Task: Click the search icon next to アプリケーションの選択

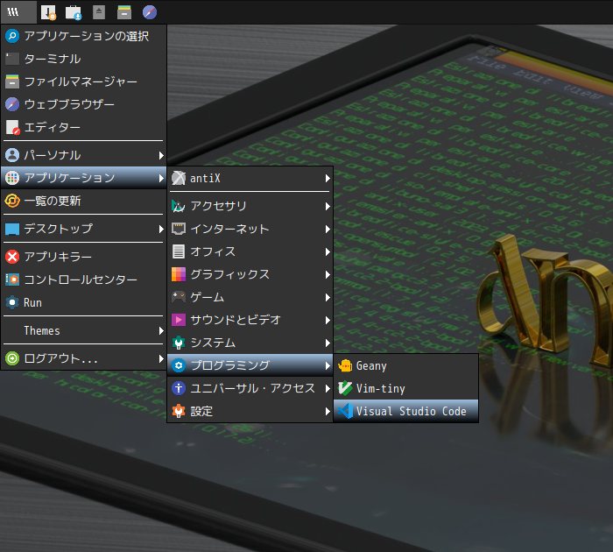Action: click(12, 36)
